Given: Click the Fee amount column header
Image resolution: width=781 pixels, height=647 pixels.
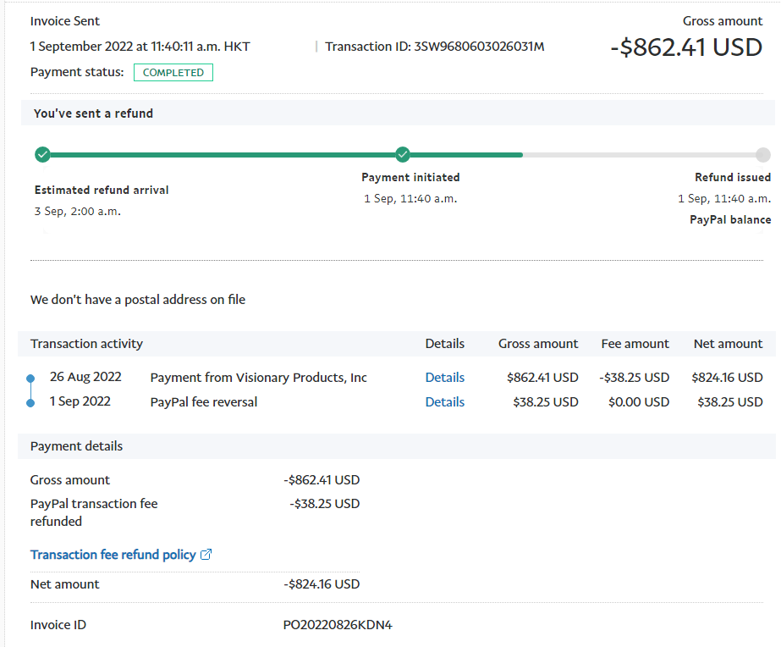Looking at the screenshot, I should 635,344.
